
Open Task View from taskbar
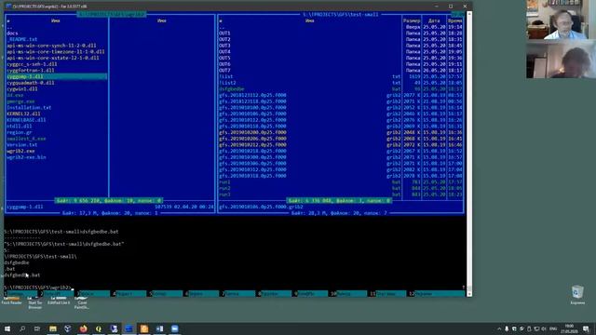point(37,328)
